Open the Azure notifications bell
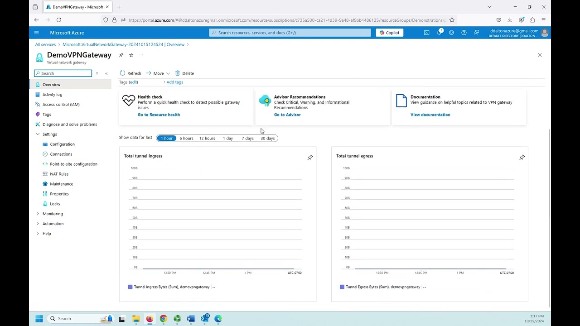The height and width of the screenshot is (326, 580). click(x=439, y=33)
